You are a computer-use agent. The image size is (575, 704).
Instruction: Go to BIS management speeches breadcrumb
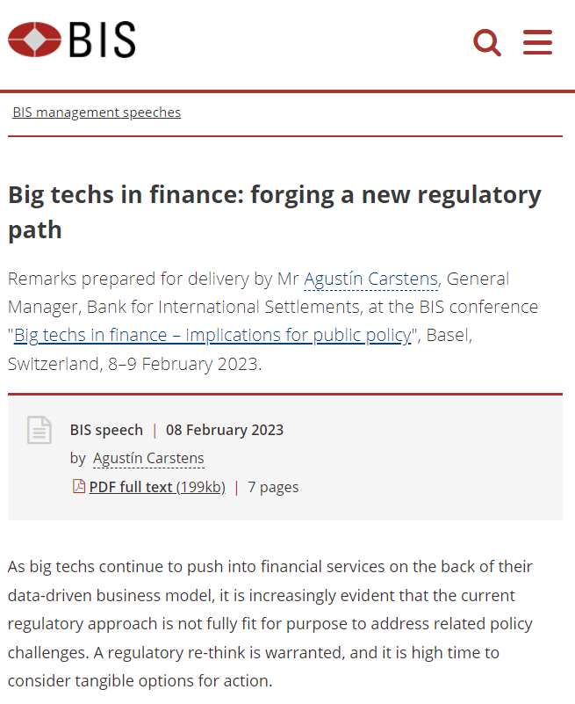point(97,112)
